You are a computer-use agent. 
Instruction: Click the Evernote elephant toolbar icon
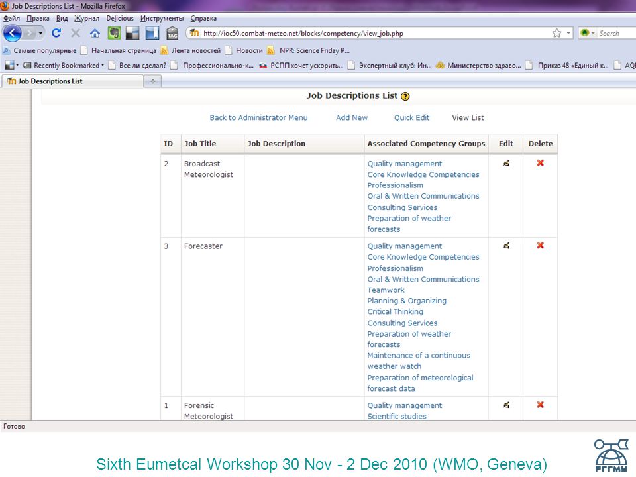[x=114, y=33]
